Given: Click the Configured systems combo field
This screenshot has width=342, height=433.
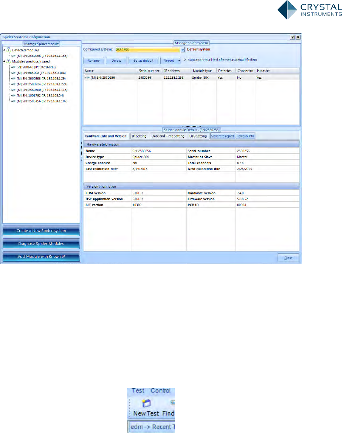Looking at the screenshot, I should tap(148, 50).
